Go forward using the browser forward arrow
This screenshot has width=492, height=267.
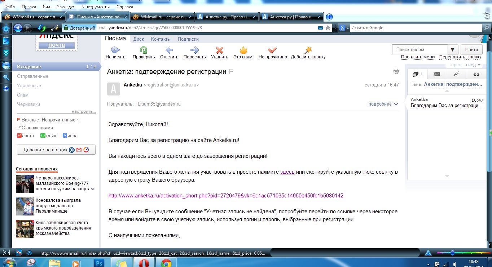[x=27, y=28]
